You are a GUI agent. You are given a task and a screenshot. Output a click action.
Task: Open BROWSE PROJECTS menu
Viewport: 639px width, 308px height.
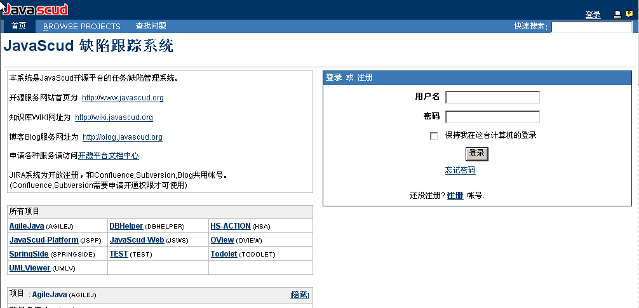point(82,27)
